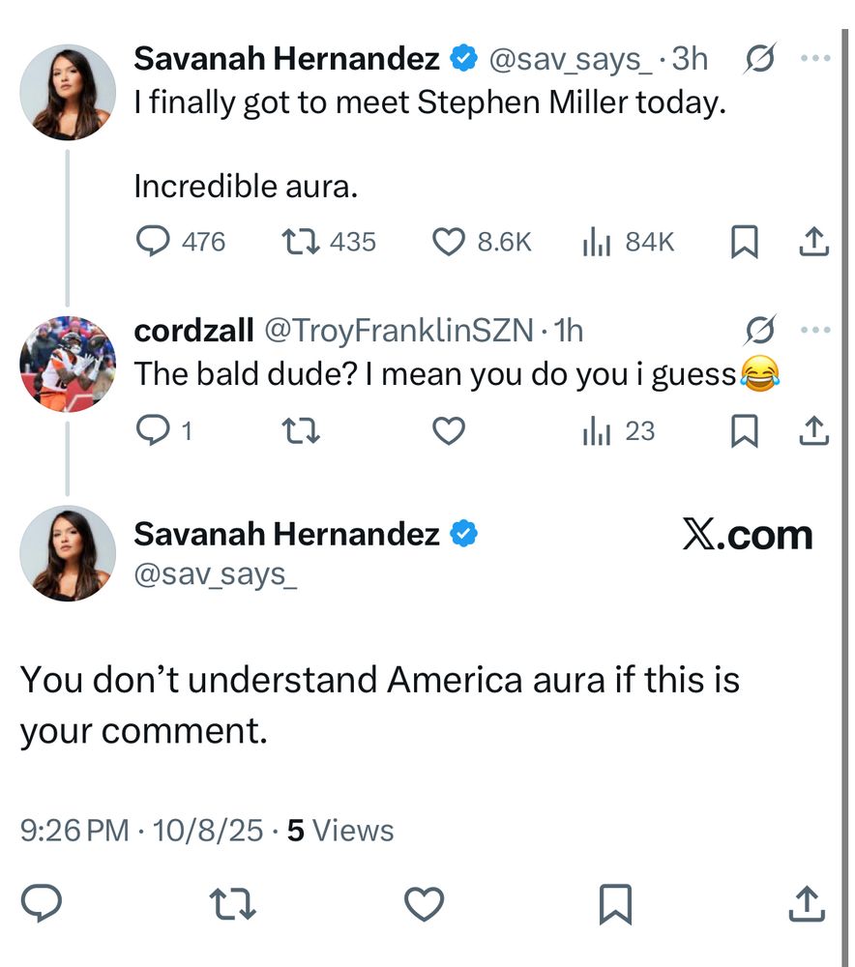Reply to Savanah's Stephen Miller post
The width and height of the screenshot is (855, 967).
[x=153, y=242]
